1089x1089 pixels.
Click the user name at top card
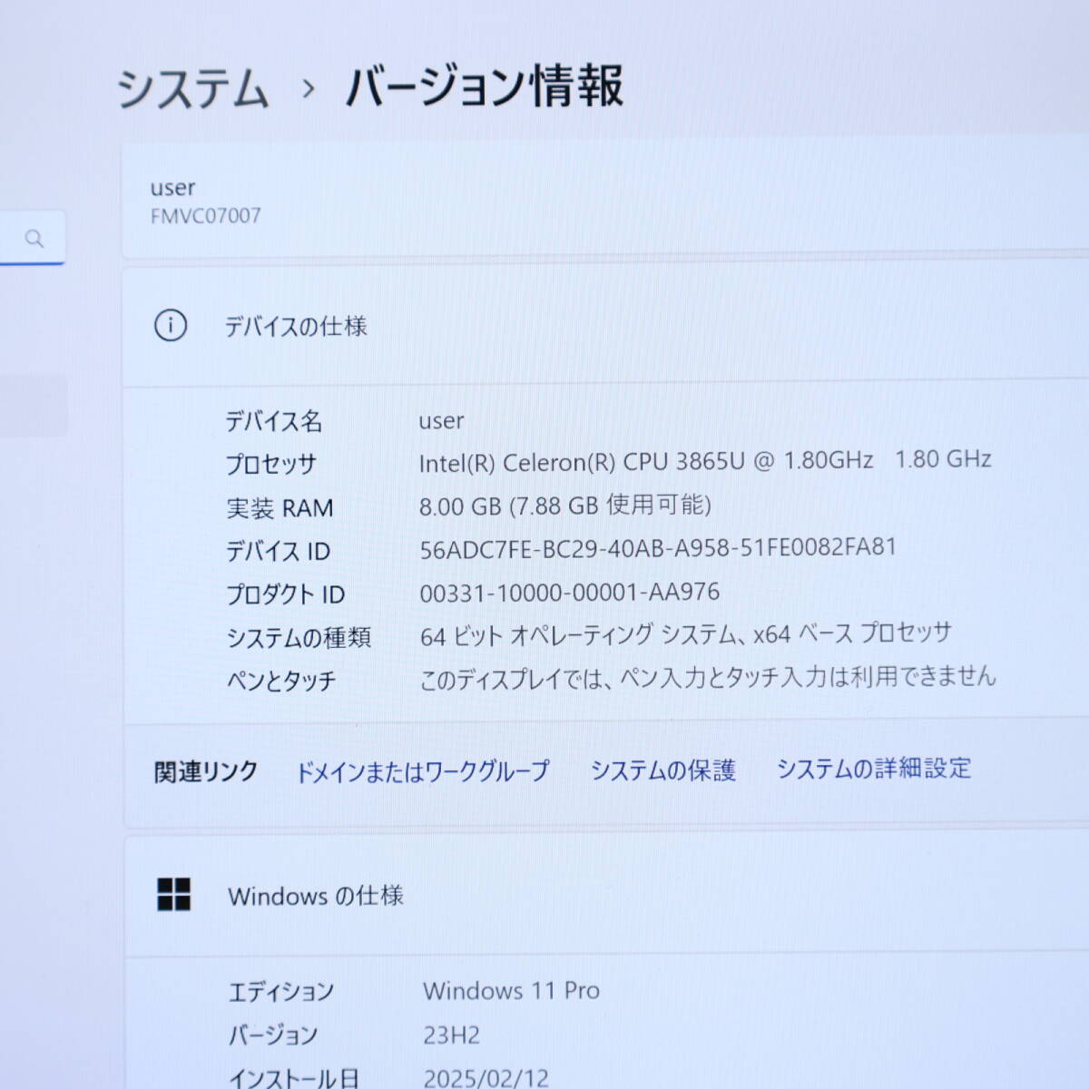coord(172,188)
